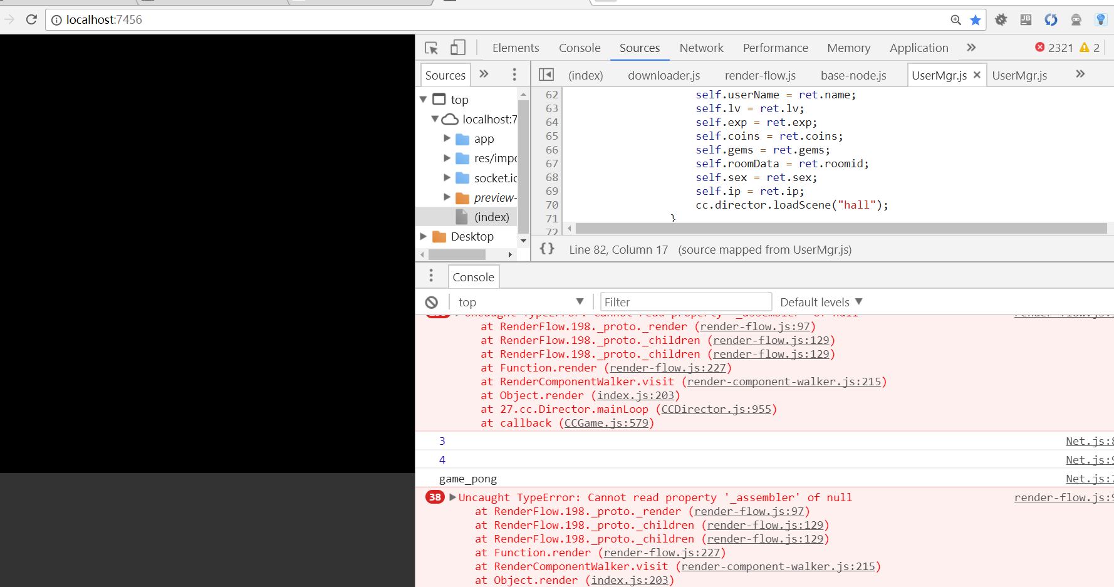
Task: Click the lightbulb extension icon
Action: click(1101, 20)
